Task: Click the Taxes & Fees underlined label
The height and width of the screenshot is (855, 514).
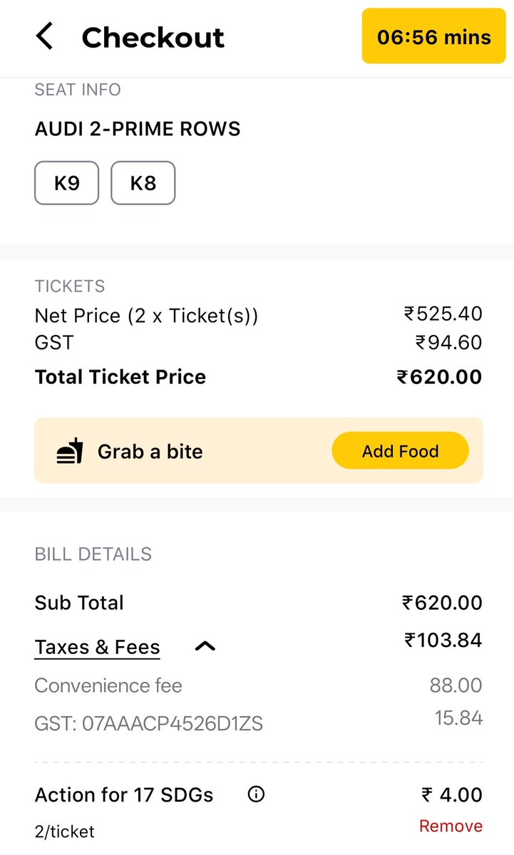Action: 98,647
